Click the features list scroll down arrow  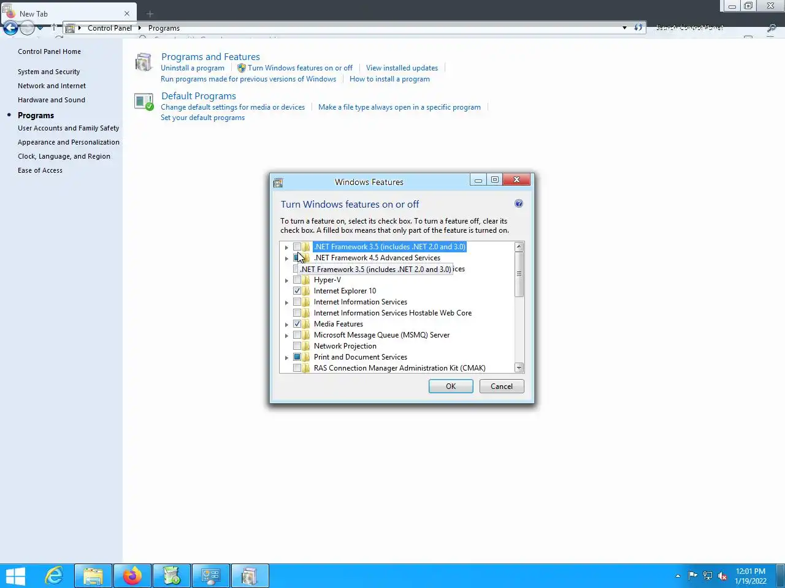519,367
